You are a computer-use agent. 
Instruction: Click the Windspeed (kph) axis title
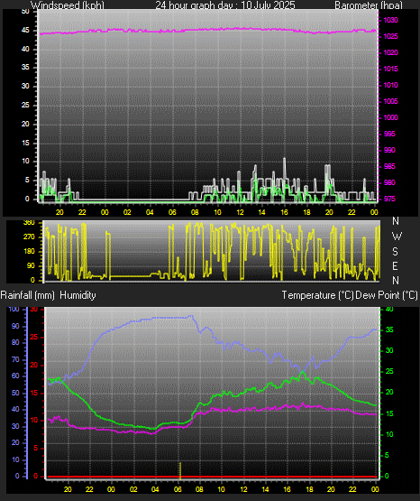click(x=68, y=5)
